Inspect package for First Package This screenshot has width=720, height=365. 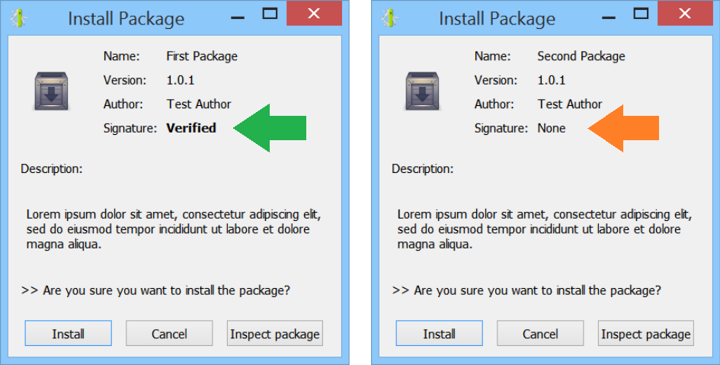[274, 333]
